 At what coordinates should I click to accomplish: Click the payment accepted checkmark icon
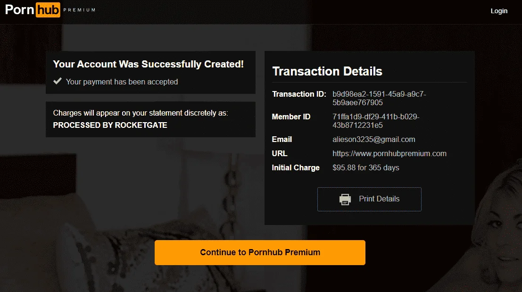coord(58,81)
